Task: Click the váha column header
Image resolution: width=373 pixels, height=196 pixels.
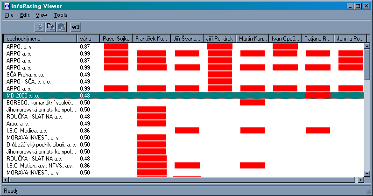Action: click(x=89, y=39)
